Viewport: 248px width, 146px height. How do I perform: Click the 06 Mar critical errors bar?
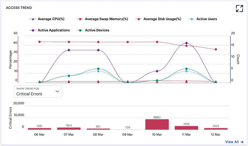(40, 129)
